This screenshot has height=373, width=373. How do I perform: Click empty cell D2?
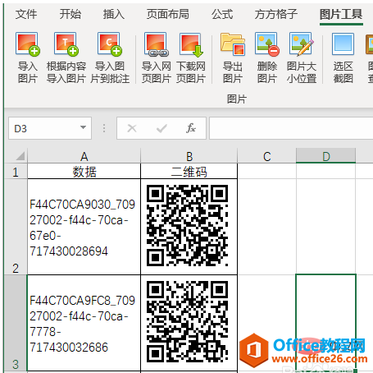pyautogui.click(x=325, y=227)
